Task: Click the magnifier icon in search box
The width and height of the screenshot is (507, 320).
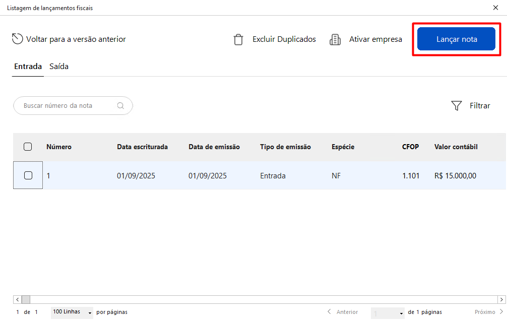Action: (x=120, y=106)
